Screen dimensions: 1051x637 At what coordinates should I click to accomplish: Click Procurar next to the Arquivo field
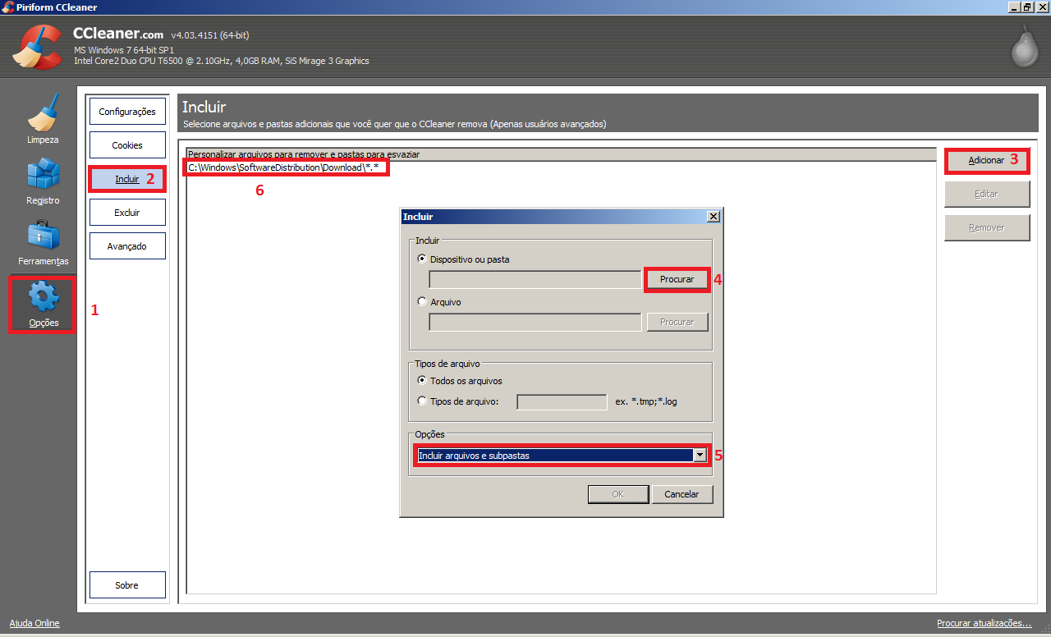click(677, 322)
